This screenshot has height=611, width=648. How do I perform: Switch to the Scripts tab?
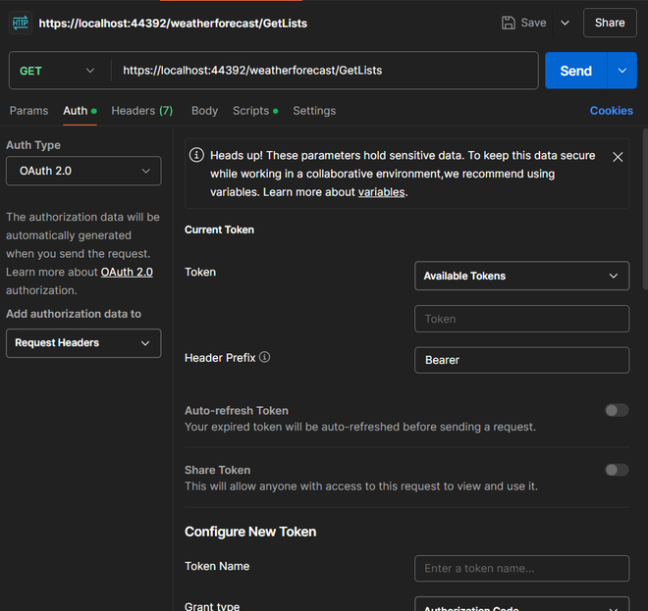point(251,111)
